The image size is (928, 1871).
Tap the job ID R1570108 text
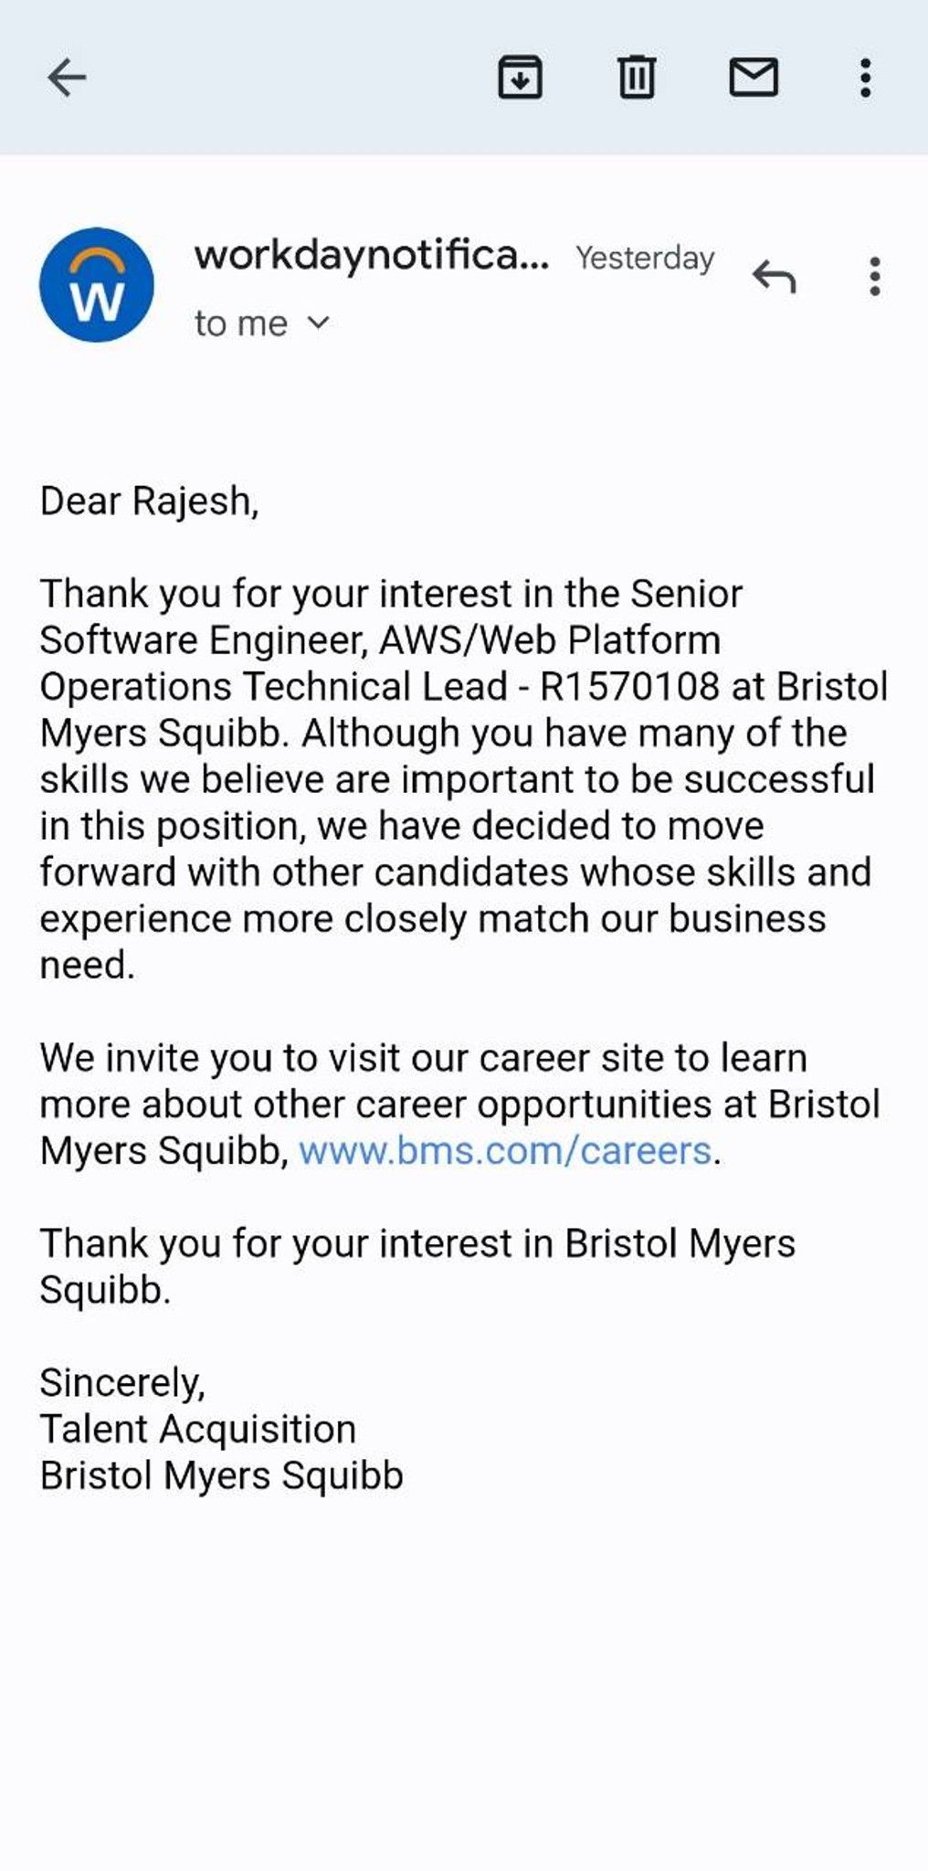[629, 687]
